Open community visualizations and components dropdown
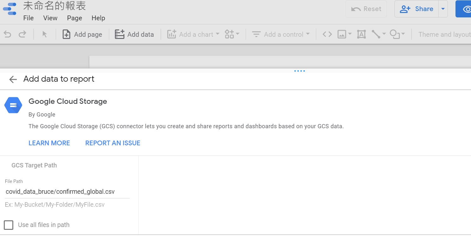 tap(232, 34)
